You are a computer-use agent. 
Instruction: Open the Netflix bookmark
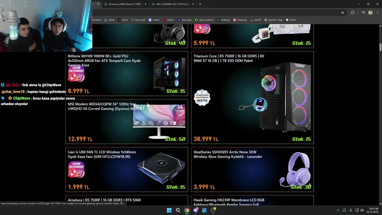168,20
